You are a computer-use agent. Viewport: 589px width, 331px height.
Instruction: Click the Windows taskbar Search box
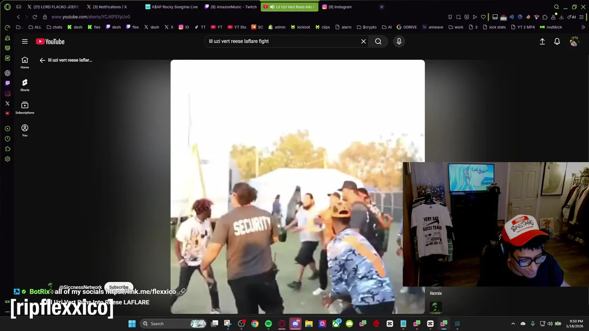pyautogui.click(x=174, y=324)
